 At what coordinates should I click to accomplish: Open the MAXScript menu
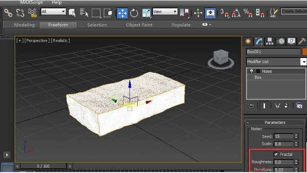coord(31,2)
